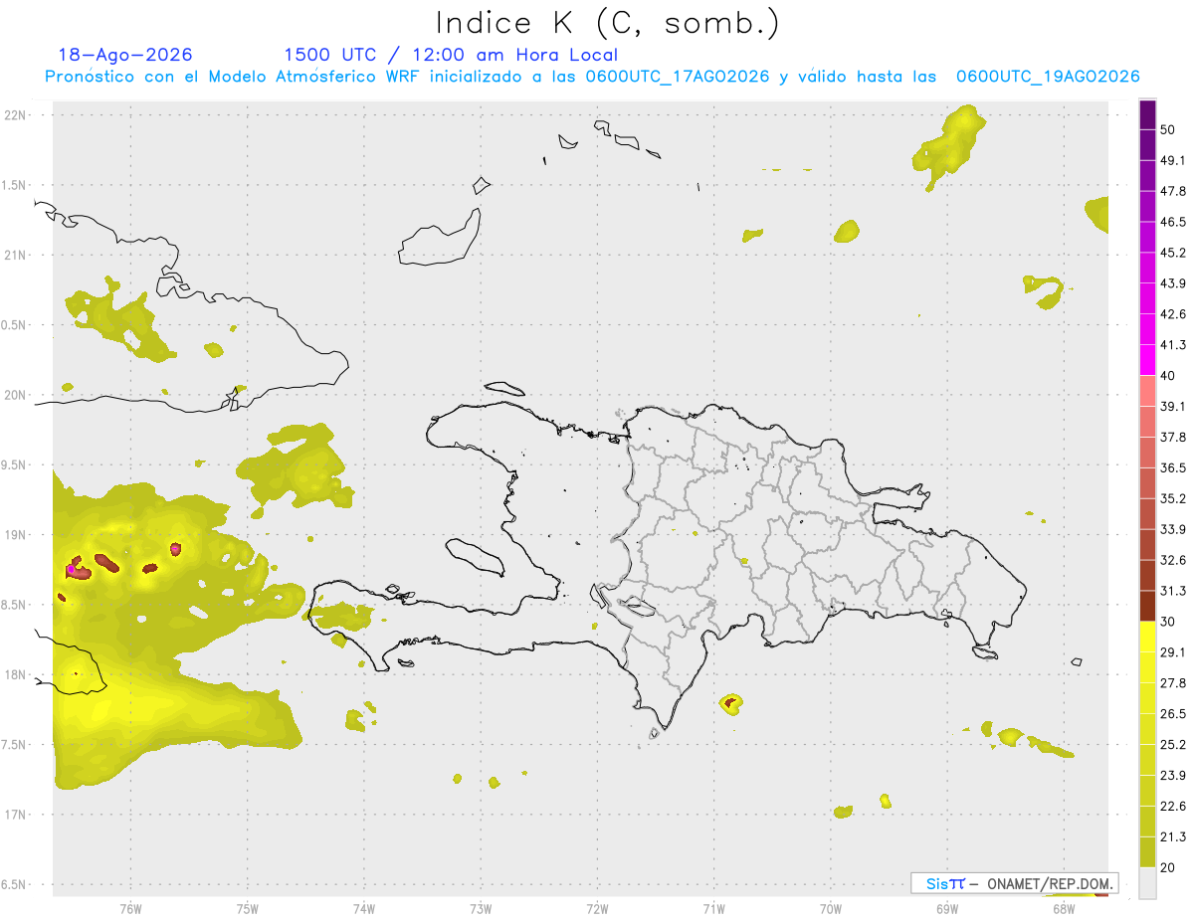Click the colorbar value "41.3"

tap(1174, 346)
